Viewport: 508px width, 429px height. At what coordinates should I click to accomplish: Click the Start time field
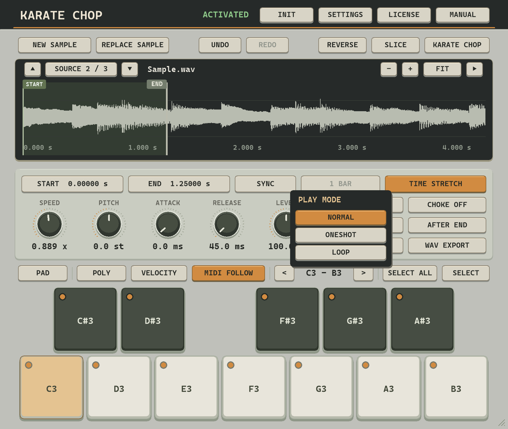coord(72,184)
